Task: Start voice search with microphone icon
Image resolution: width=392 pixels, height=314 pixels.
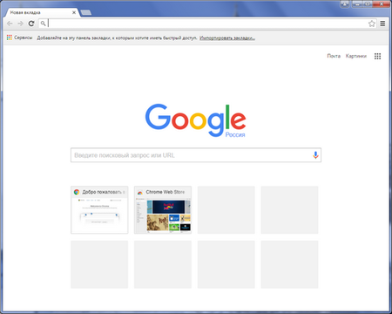Action: pyautogui.click(x=315, y=155)
